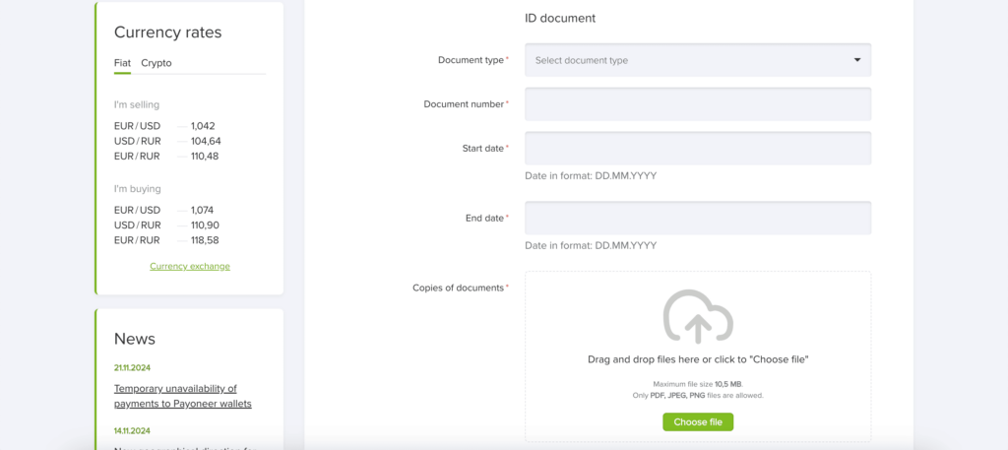Switch to the Fiat tab

point(122,63)
